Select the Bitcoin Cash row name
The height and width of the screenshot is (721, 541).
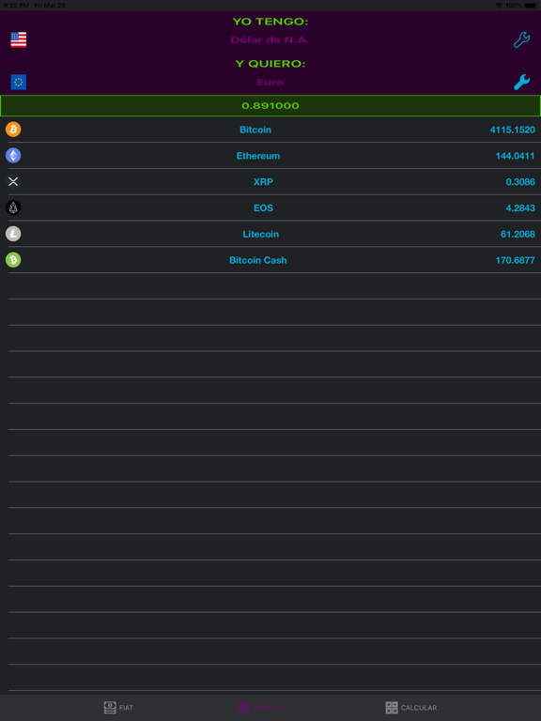tap(258, 260)
